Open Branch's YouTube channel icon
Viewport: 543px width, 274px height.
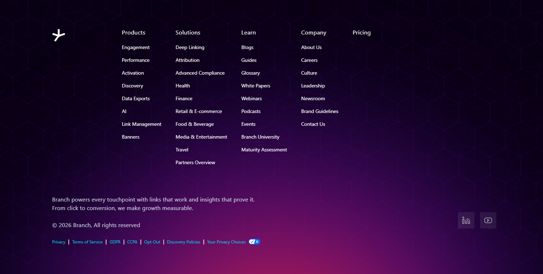coord(488,220)
